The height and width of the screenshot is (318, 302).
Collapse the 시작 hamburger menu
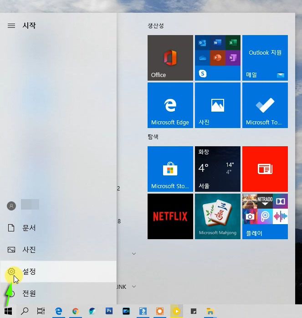tap(11, 26)
